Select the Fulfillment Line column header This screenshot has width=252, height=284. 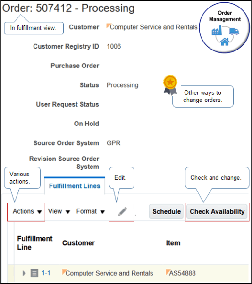[x=35, y=243]
